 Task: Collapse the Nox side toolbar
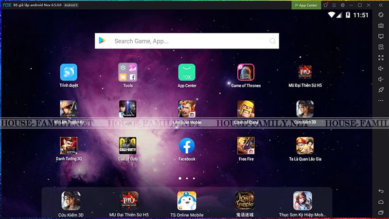click(x=381, y=5)
